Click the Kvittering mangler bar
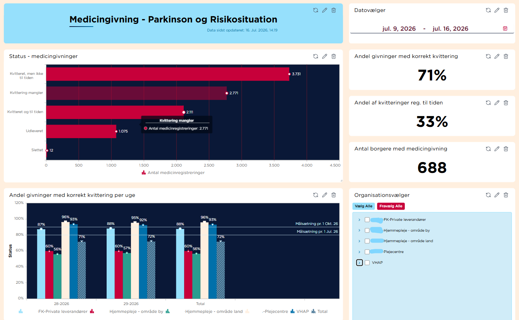The image size is (519, 320). tap(136, 93)
